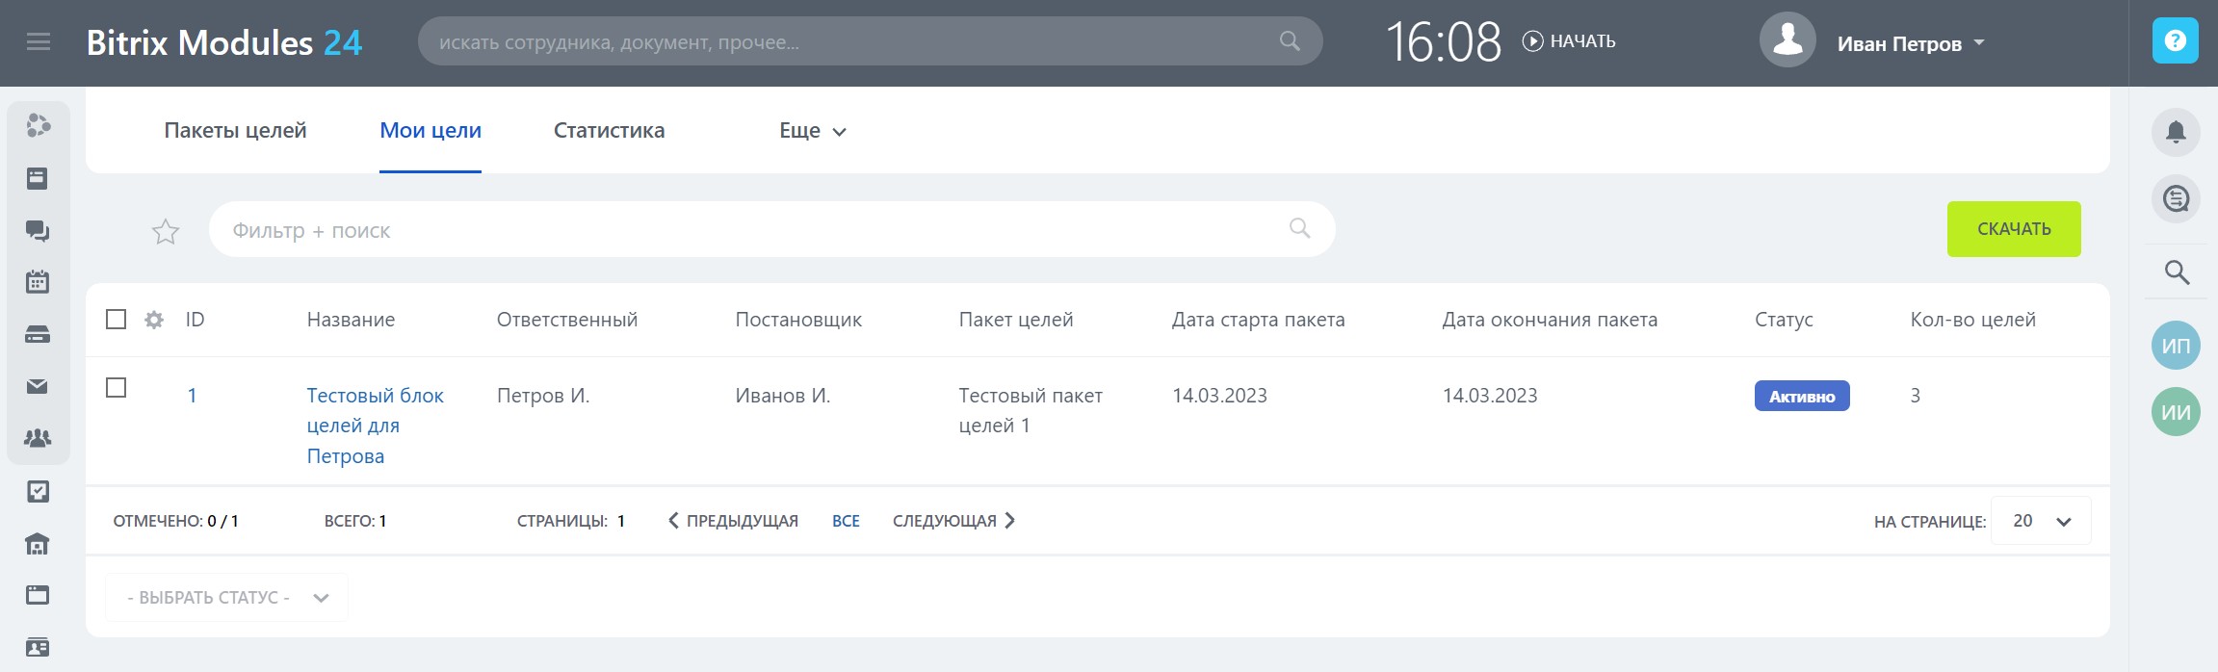
Task: Click the grid settings gear icon
Action: pos(154,320)
